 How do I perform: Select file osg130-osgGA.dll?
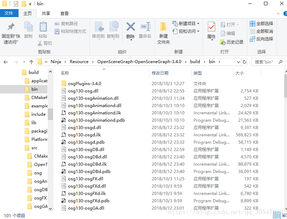(86, 208)
